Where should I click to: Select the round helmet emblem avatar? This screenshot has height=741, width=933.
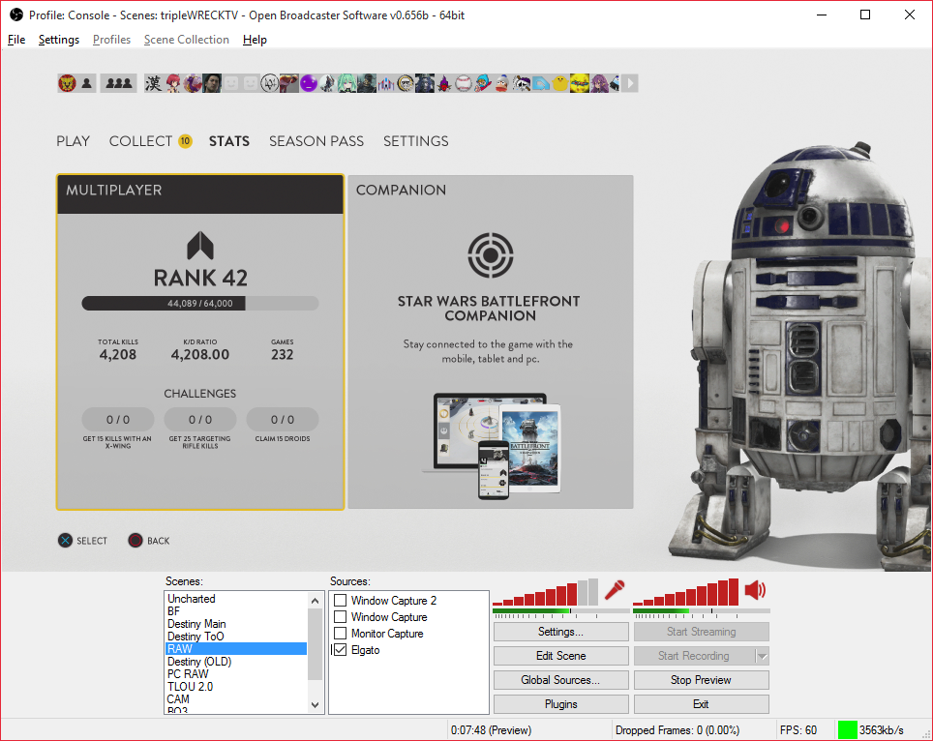click(x=406, y=83)
